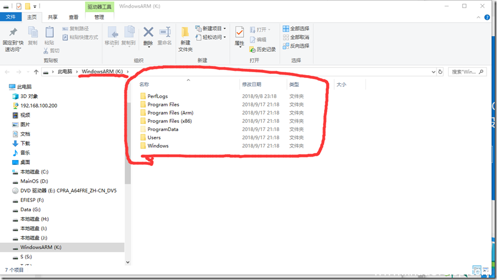
Task: Sort by the 修改日期 column header
Action: 252,84
